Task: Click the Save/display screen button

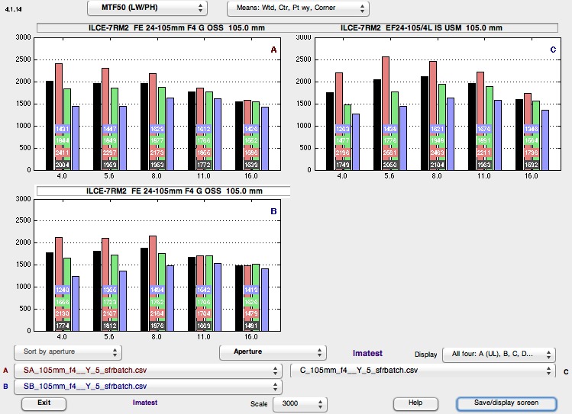Action: click(x=506, y=403)
